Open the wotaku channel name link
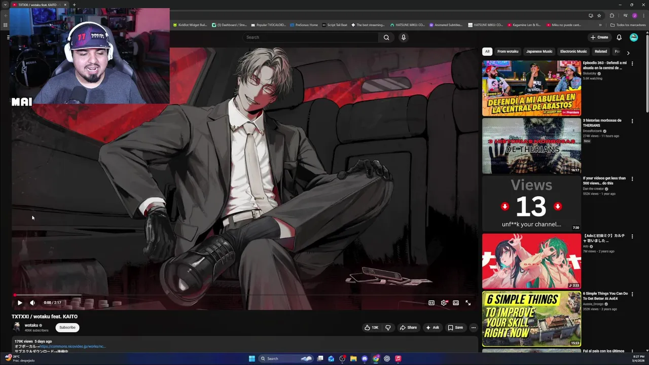Screen dimensions: 649x365 pyautogui.click(x=31, y=325)
